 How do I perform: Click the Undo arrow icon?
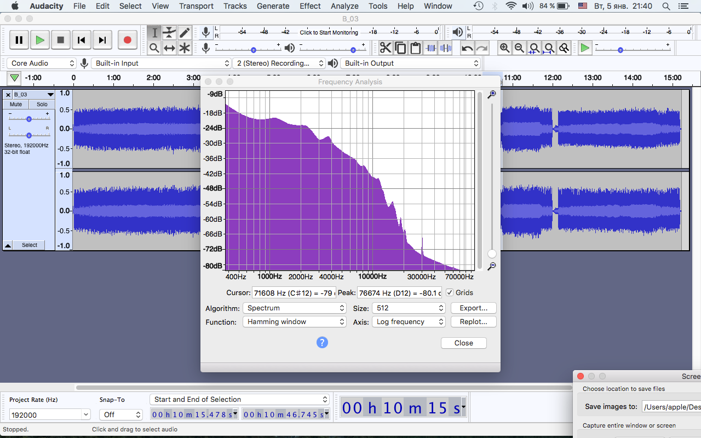click(x=467, y=48)
